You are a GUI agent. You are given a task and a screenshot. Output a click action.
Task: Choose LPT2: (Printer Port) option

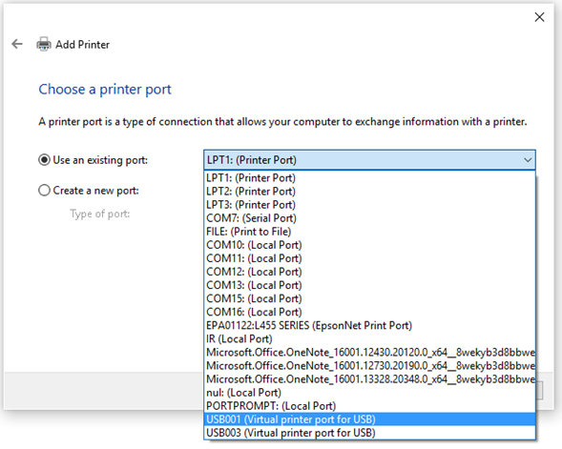(370, 192)
